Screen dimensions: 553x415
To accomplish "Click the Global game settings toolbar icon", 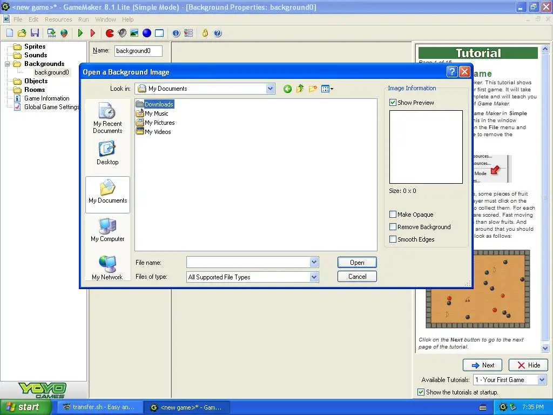I will click(188, 33).
